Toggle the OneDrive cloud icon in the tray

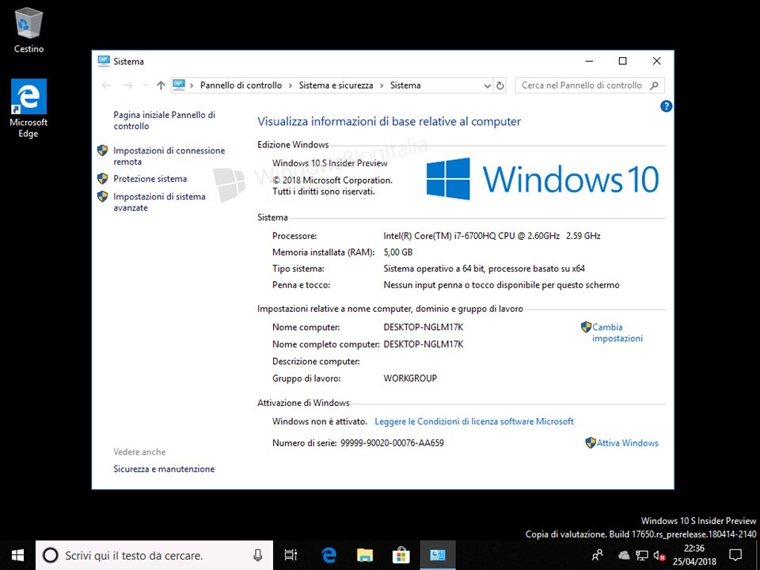click(x=623, y=555)
